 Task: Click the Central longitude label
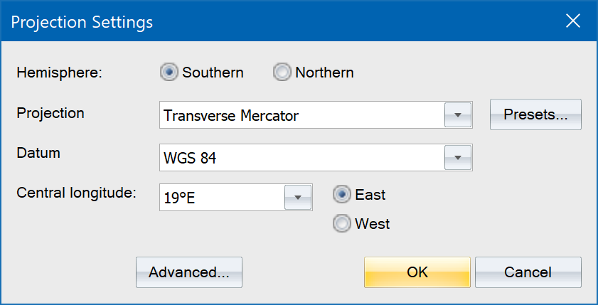pos(76,192)
